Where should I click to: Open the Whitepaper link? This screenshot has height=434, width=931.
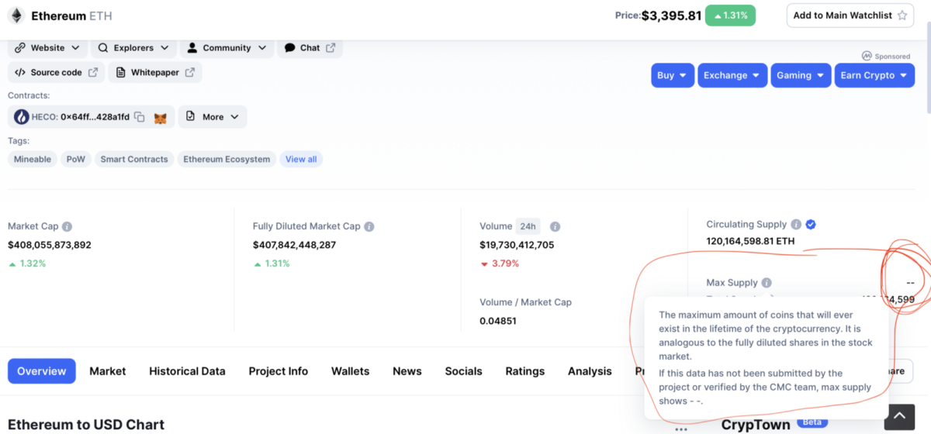tap(155, 73)
